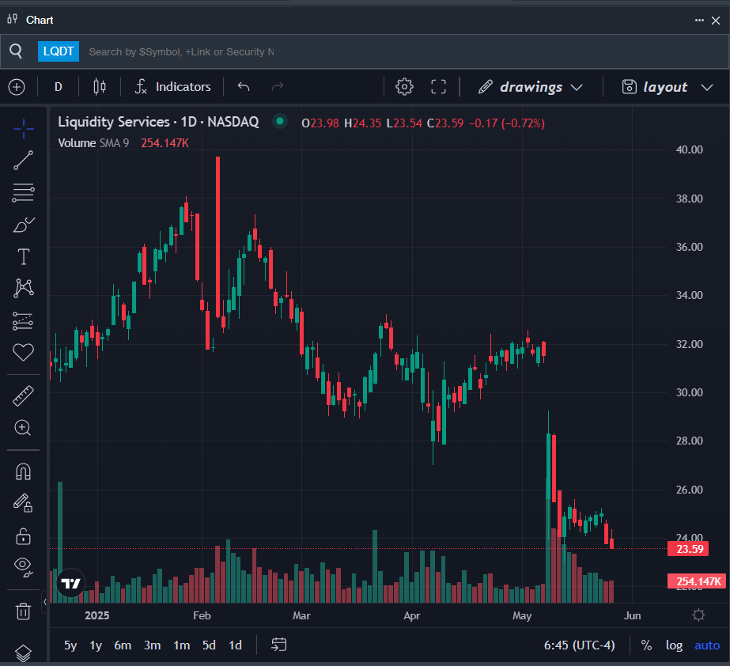Open the object tree layers icon
Image resolution: width=730 pixels, height=666 pixels.
pyautogui.click(x=23, y=653)
